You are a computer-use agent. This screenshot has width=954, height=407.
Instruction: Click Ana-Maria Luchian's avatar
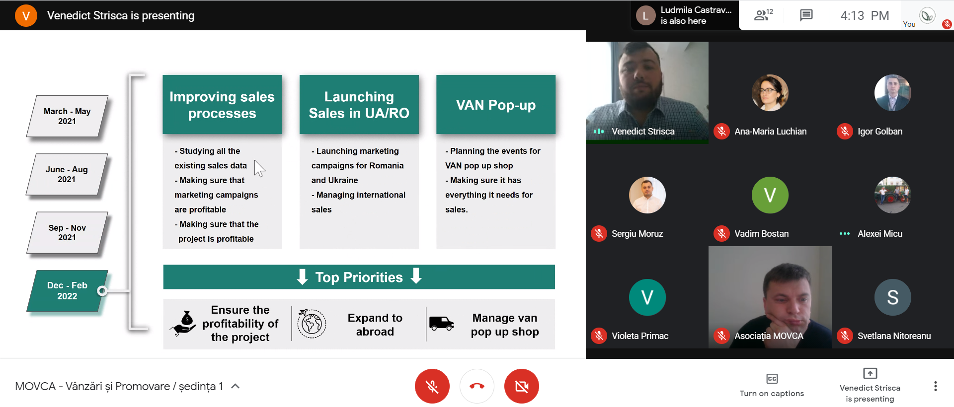[x=770, y=93]
